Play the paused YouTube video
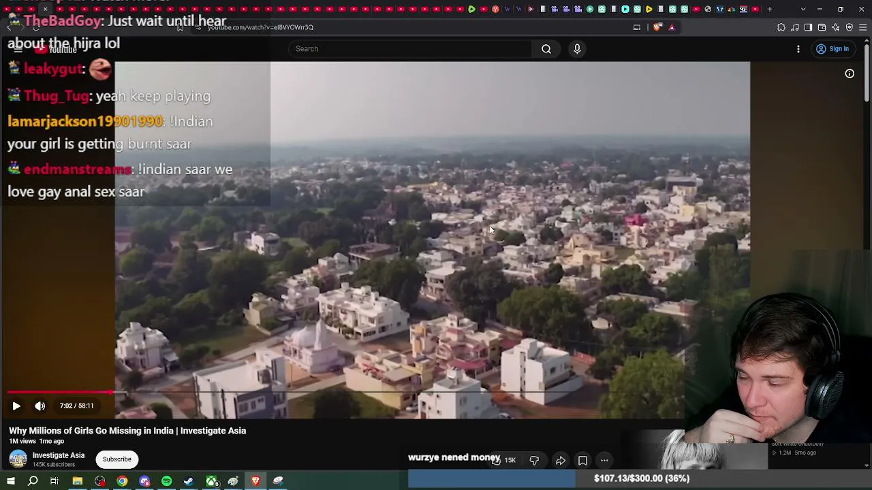872x490 pixels. 16,406
